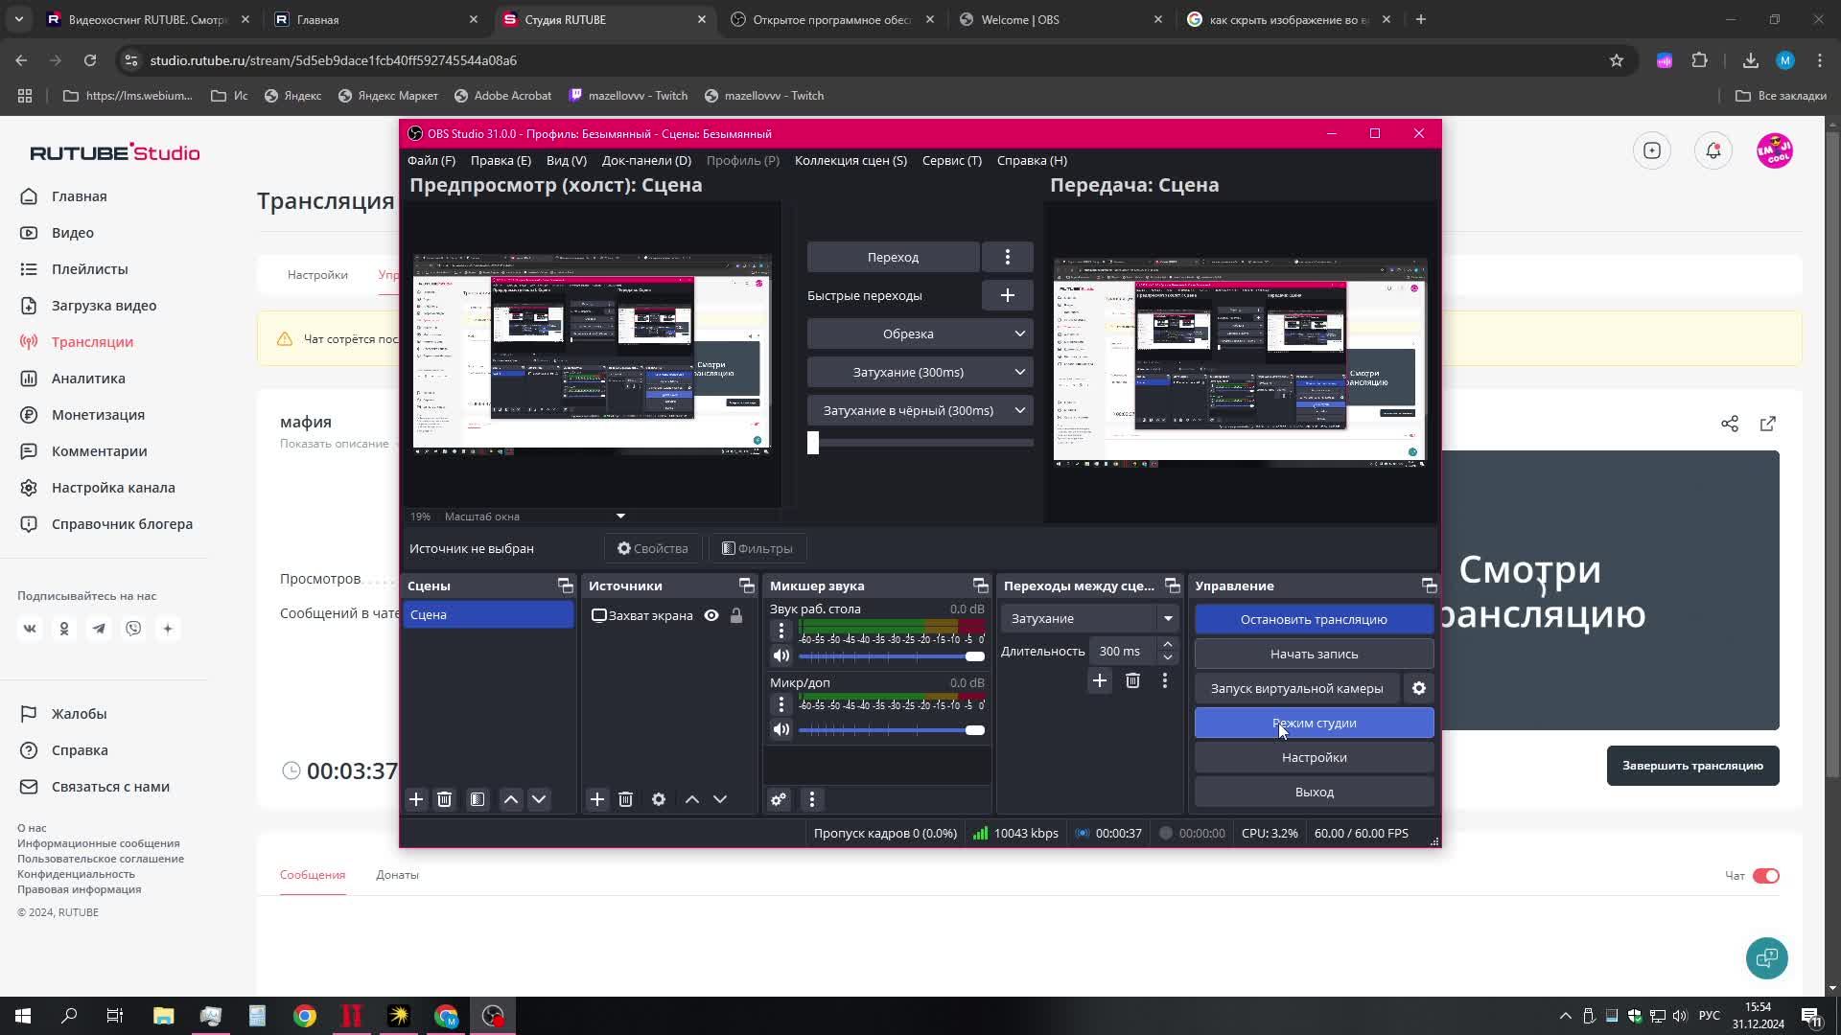1841x1035 pixels.
Task: Open Док-панели (D) menu
Action: 646,160
